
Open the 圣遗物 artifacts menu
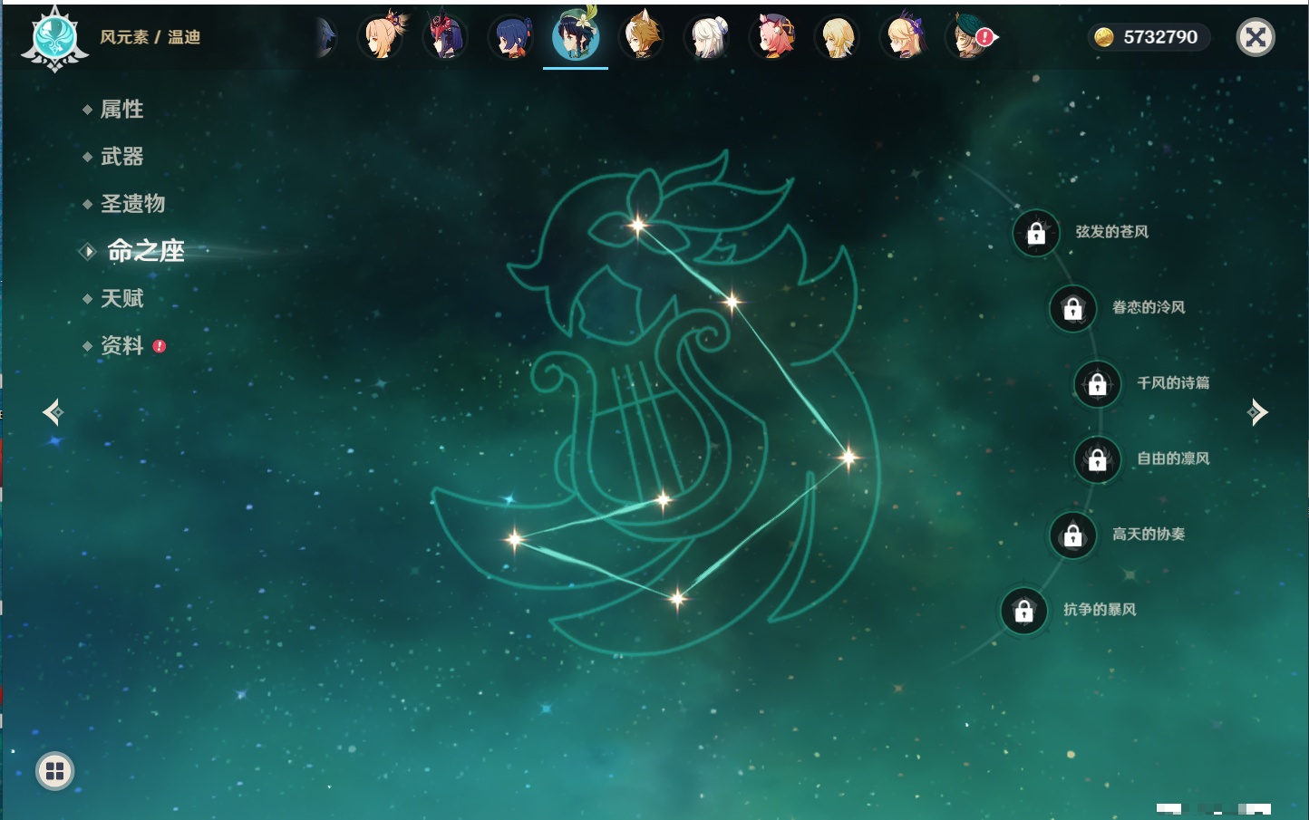(132, 204)
